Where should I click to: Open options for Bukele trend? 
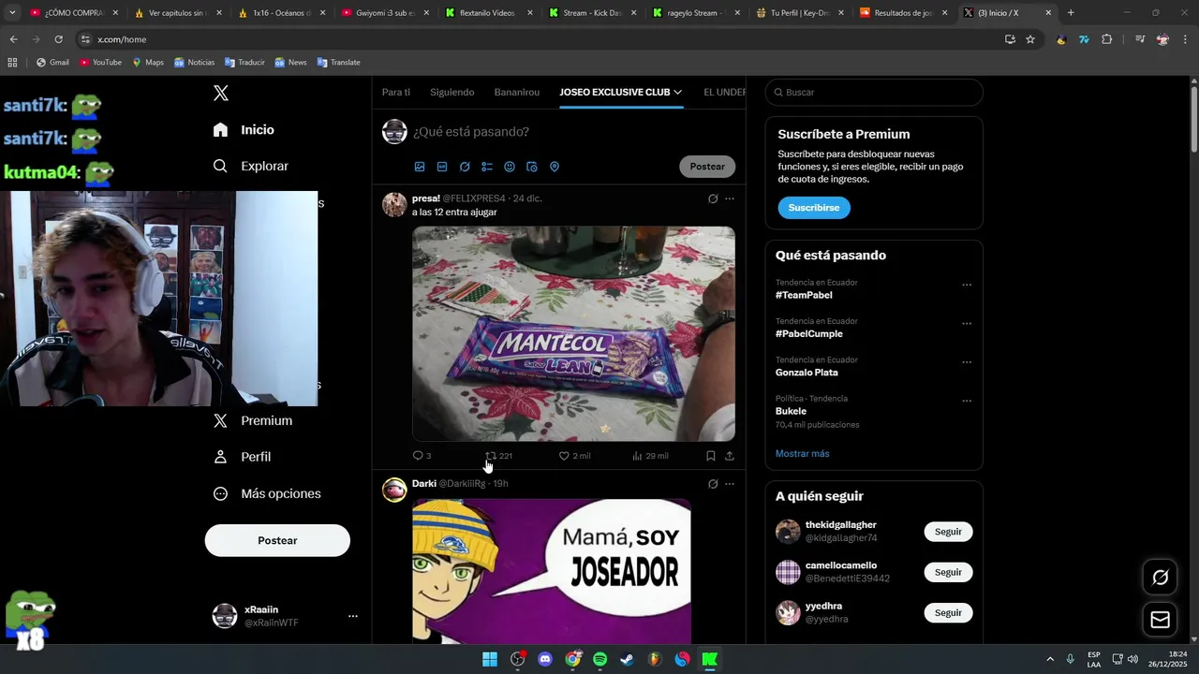pos(967,401)
